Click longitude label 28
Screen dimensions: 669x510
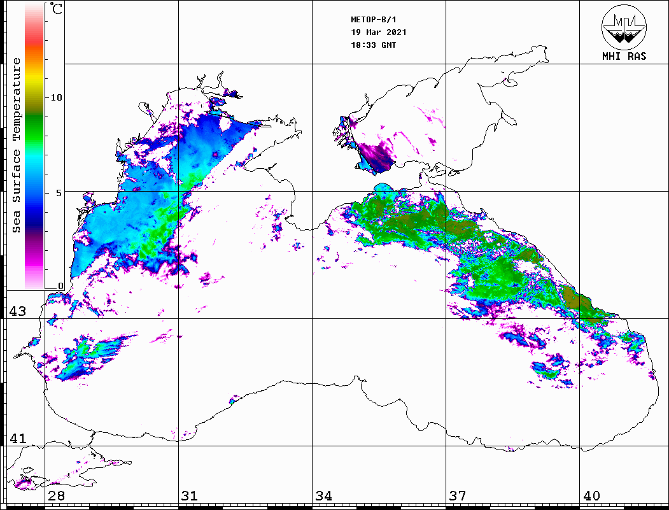click(56, 495)
